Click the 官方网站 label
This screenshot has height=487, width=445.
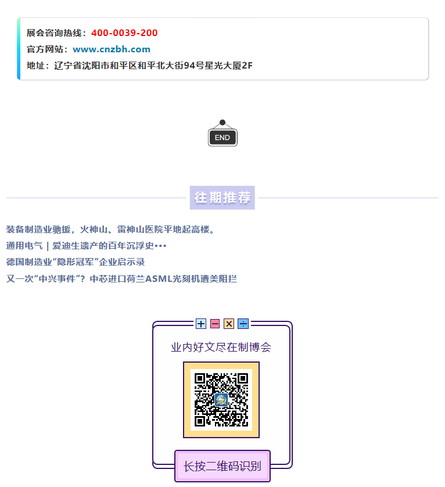(47, 49)
